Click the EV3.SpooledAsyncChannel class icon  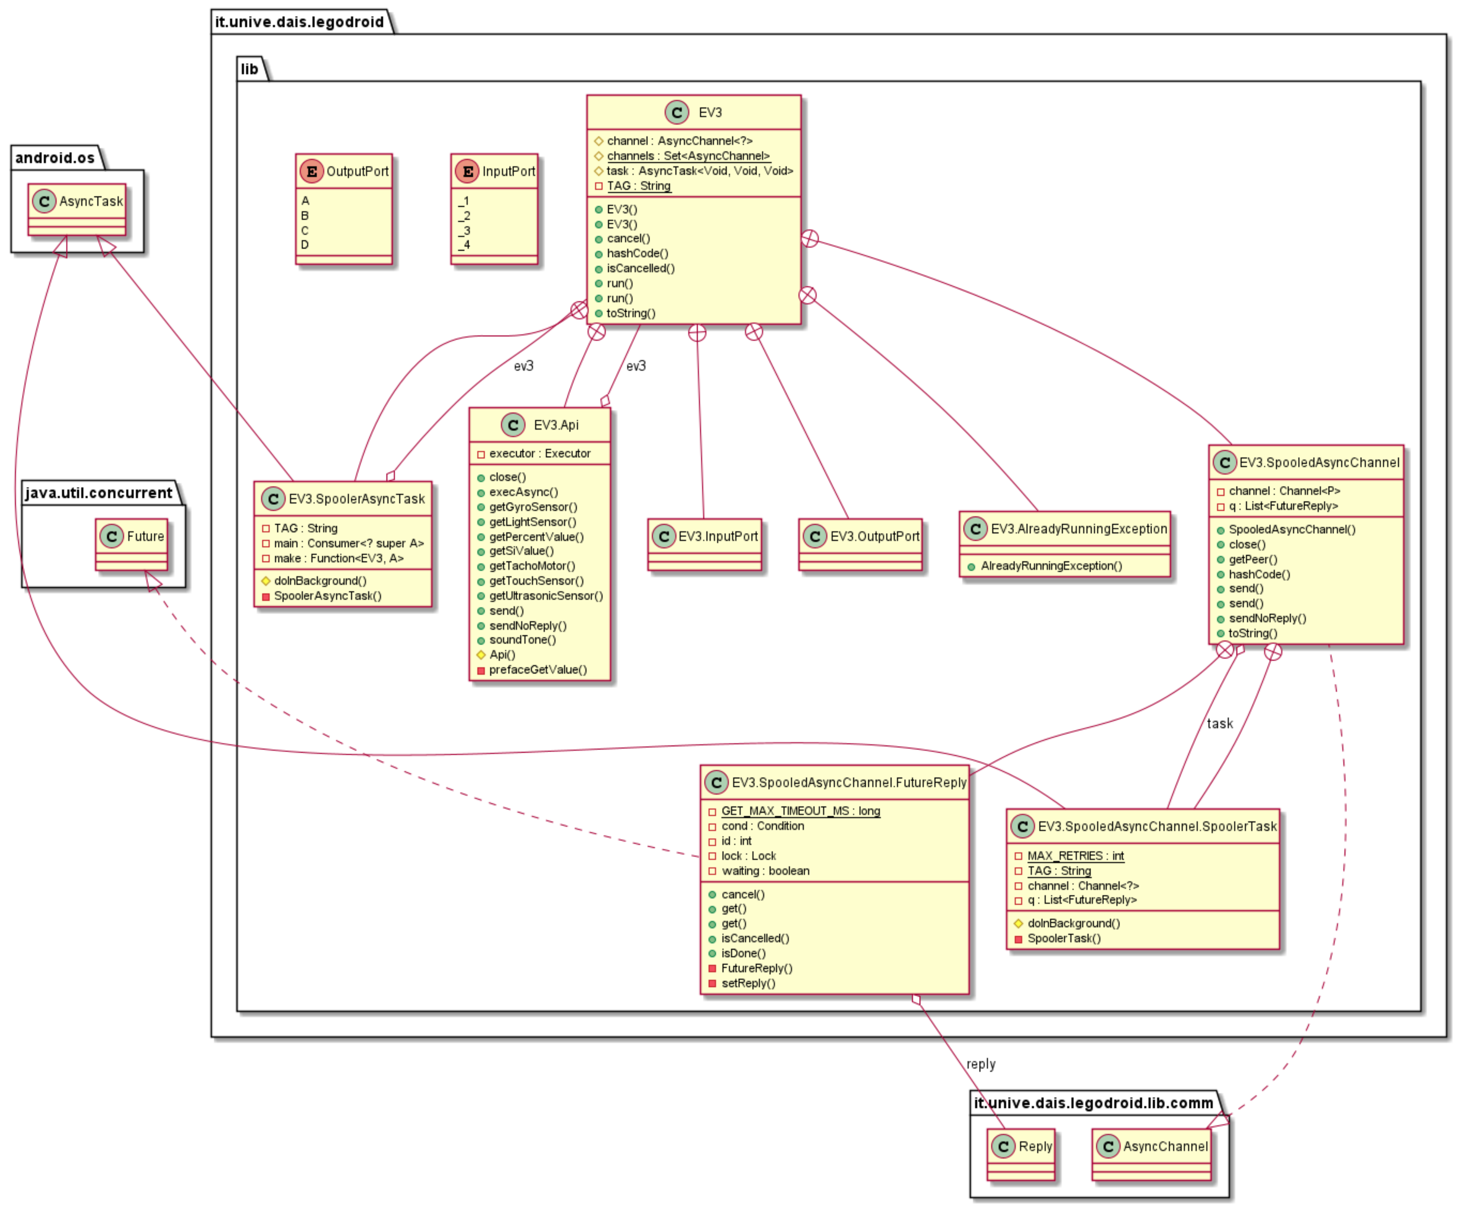[x=1224, y=463]
